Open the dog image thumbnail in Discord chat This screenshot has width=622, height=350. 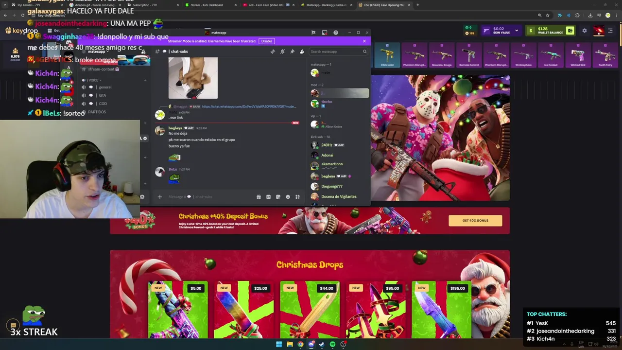pos(193,78)
